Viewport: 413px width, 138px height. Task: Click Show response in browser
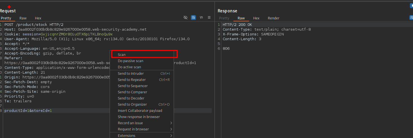coord(139,117)
